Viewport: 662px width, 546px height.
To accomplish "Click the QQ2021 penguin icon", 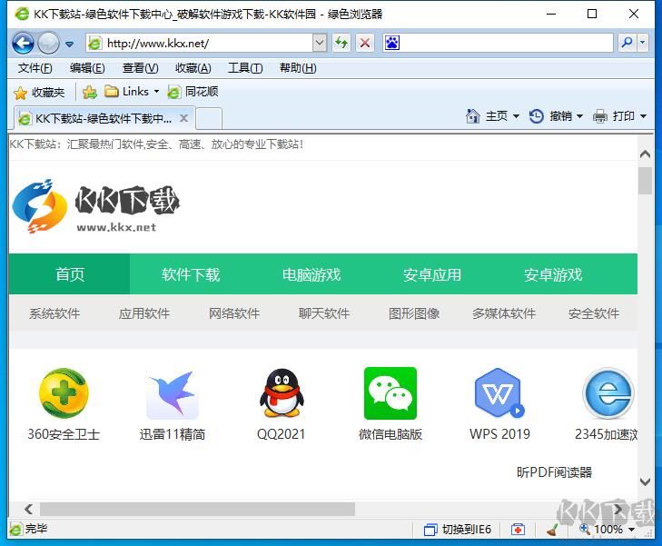I will pyautogui.click(x=282, y=393).
